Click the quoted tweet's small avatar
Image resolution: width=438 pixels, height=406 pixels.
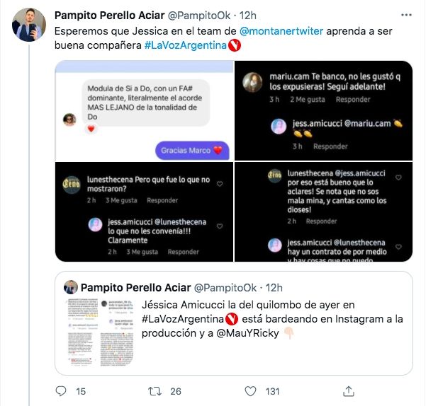point(70,287)
